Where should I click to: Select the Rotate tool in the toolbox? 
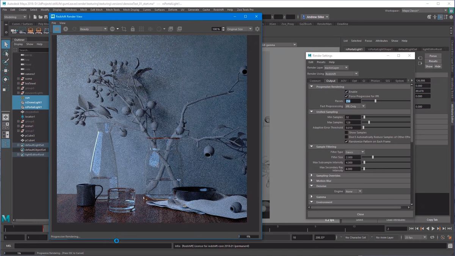coord(5,79)
